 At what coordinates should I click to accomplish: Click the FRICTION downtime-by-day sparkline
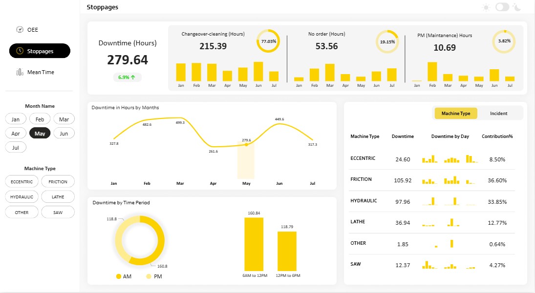[x=449, y=180]
